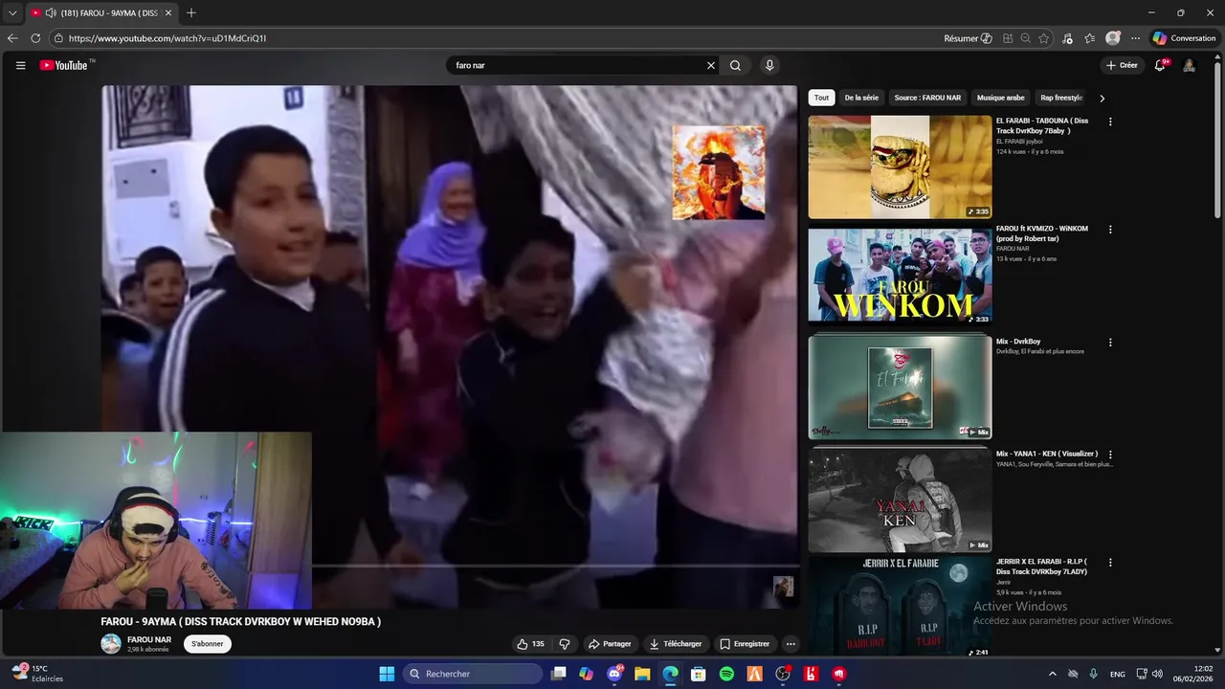The height and width of the screenshot is (689, 1225).
Task: Save the video via Enregistrer
Action: tap(745, 644)
